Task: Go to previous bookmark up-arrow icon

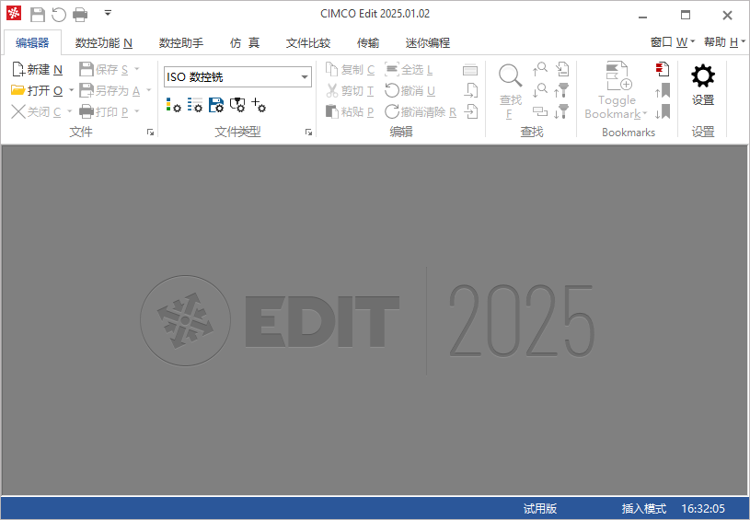Action: click(663, 90)
